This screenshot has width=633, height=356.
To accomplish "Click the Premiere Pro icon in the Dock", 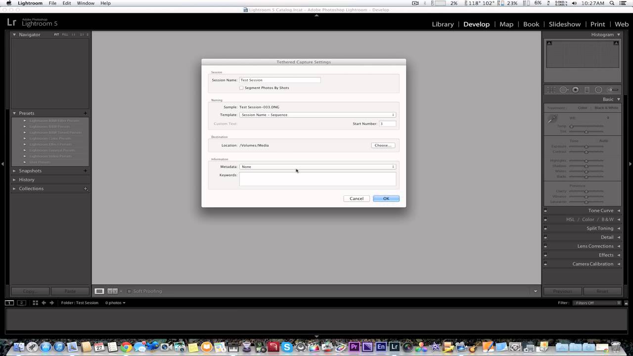I will pos(354,347).
